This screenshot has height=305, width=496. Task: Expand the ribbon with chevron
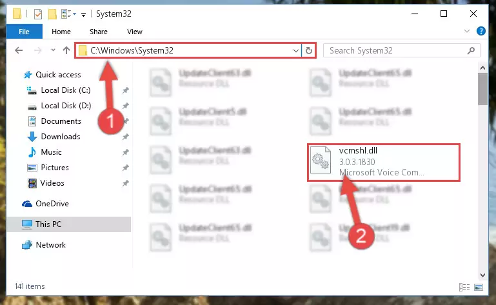pyautogui.click(x=466, y=31)
